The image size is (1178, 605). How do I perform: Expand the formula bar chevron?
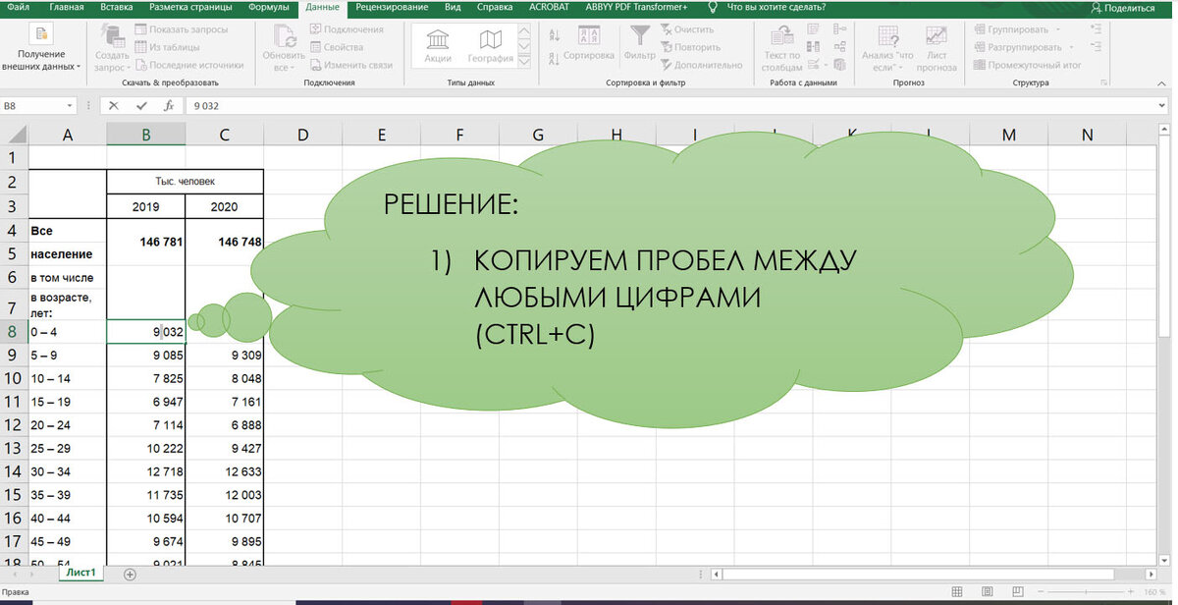coord(1164,105)
